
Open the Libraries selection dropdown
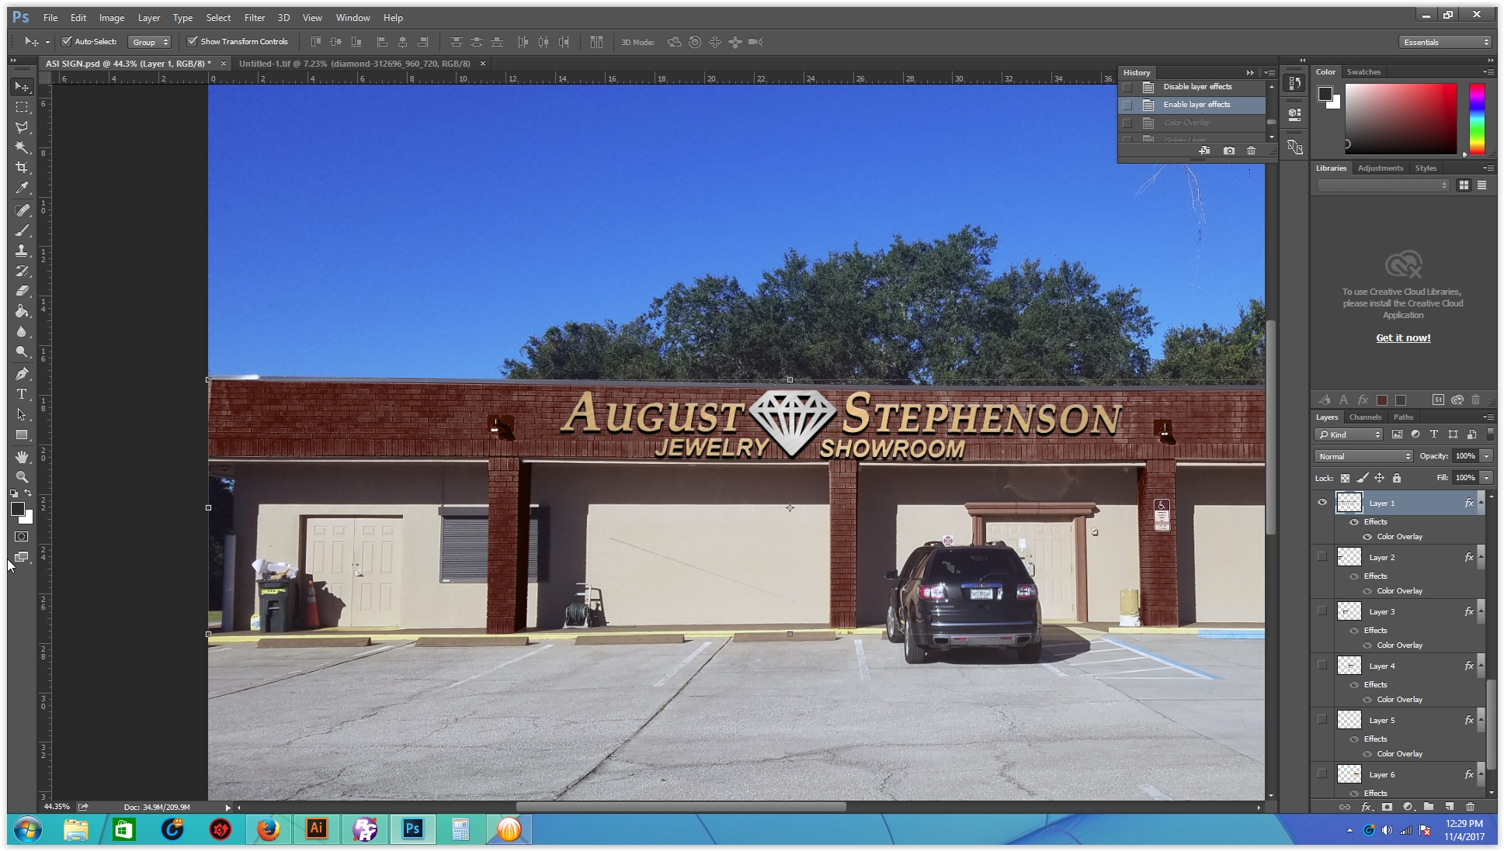(x=1383, y=185)
